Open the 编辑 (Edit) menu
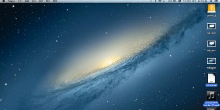The height and width of the screenshot is (110, 220). 27,1
